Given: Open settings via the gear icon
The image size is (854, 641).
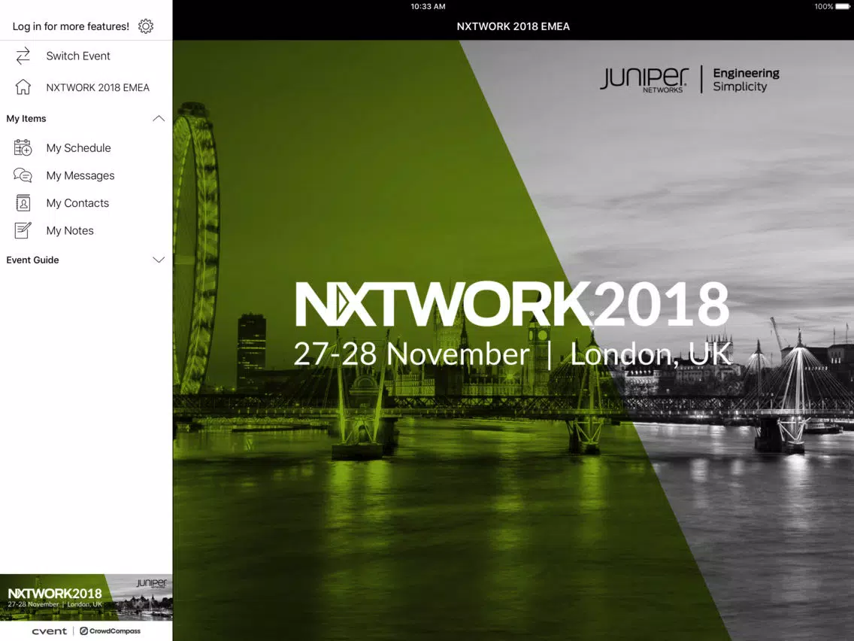Looking at the screenshot, I should (x=145, y=26).
